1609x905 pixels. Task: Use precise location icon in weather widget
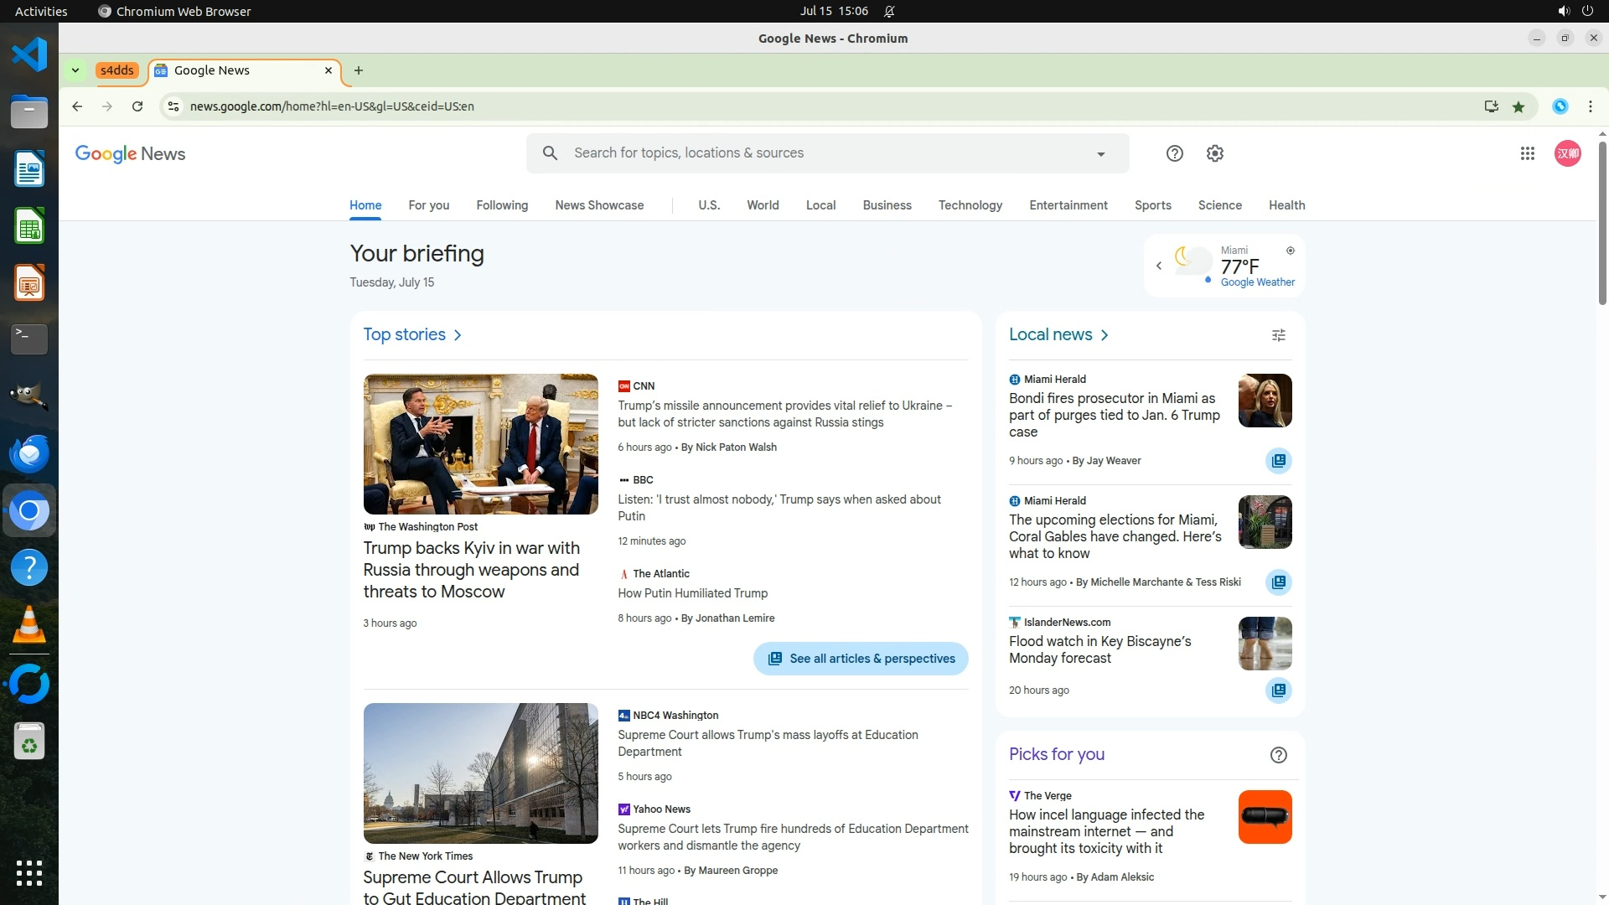coord(1290,251)
